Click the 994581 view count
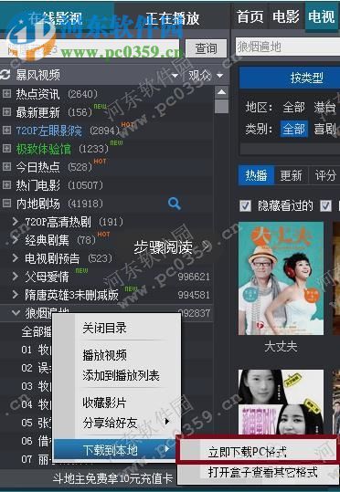 pyautogui.click(x=194, y=295)
